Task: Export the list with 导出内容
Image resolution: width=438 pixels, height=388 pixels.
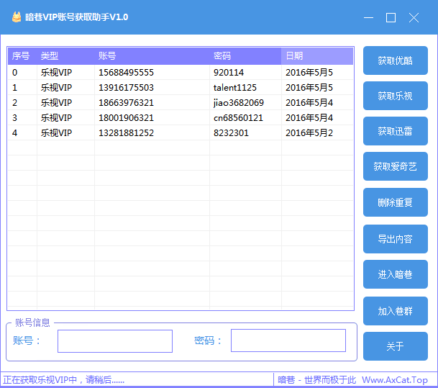Action: click(x=395, y=239)
